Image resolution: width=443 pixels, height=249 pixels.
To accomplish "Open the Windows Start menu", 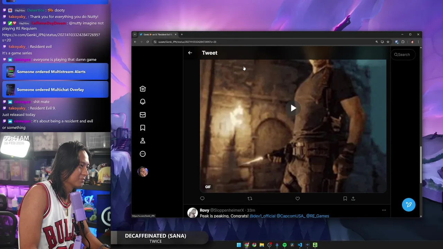I will pyautogui.click(x=239, y=245).
